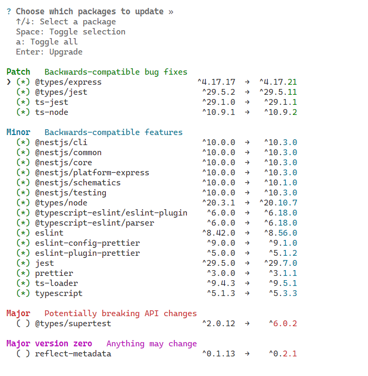Click the Patch section heading
The height and width of the screenshot is (376, 368).
point(18,72)
